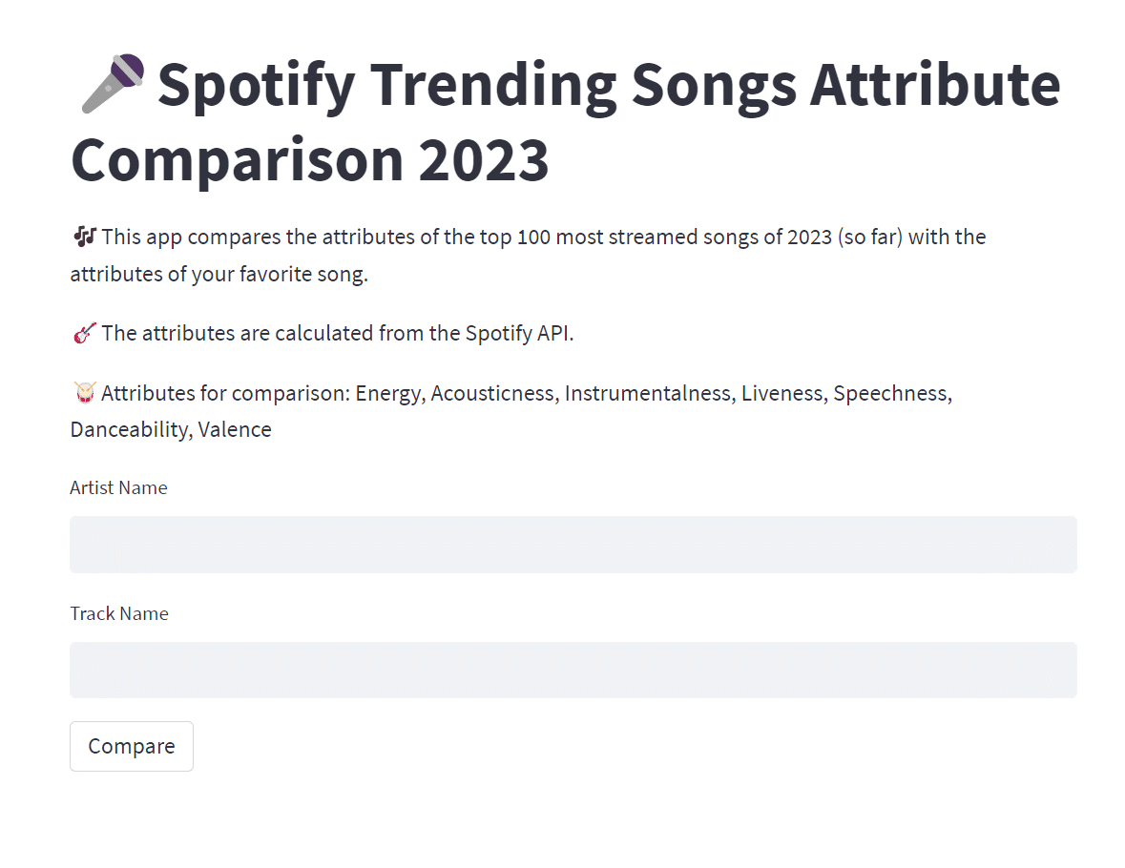Click the 'Comparison 2023' heading line

tap(310, 160)
